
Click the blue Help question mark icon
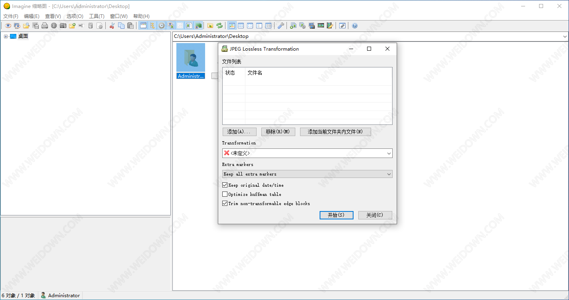click(x=355, y=26)
